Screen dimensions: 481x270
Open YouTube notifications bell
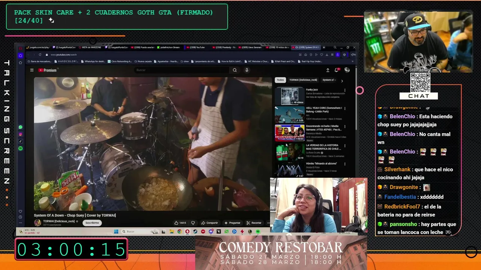coord(337,70)
